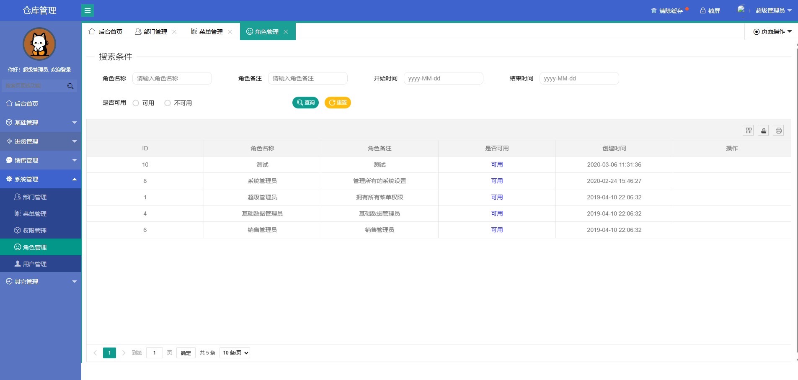Click the table print icon
Viewport: 798px width, 380px height.
pos(778,131)
